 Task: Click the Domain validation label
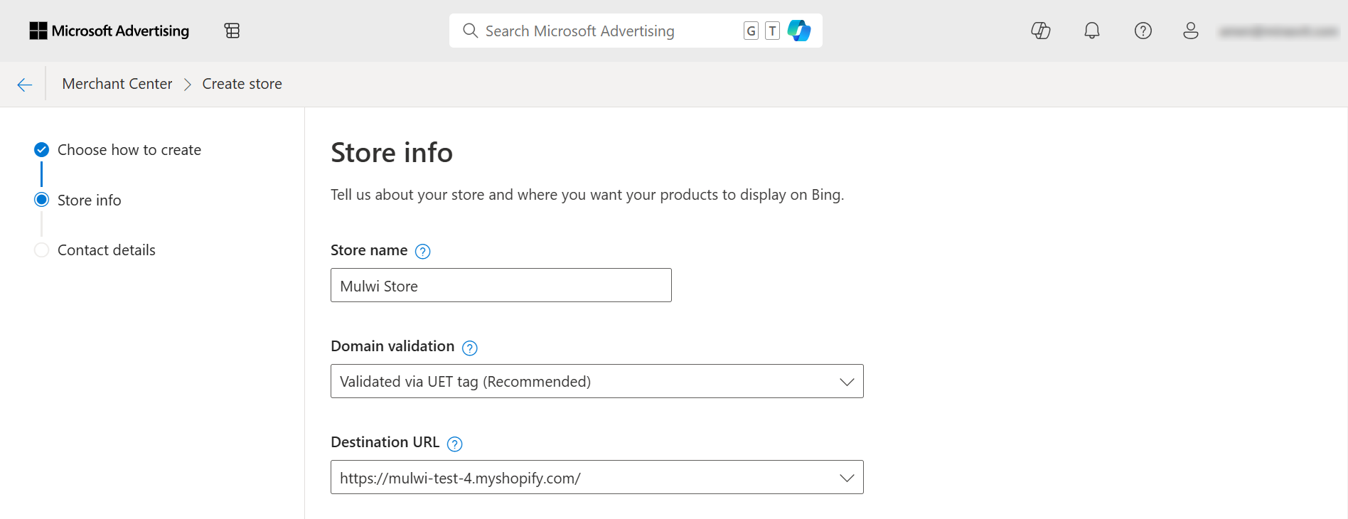392,346
